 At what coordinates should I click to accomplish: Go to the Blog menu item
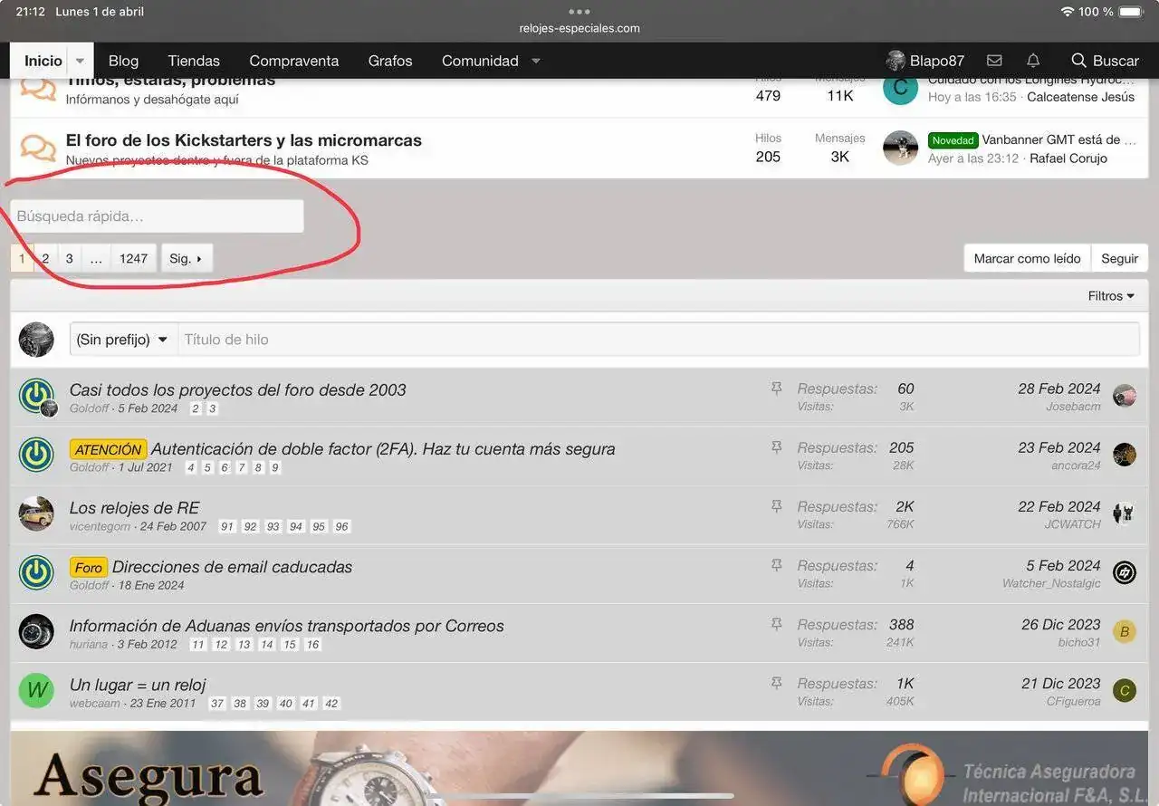[123, 61]
